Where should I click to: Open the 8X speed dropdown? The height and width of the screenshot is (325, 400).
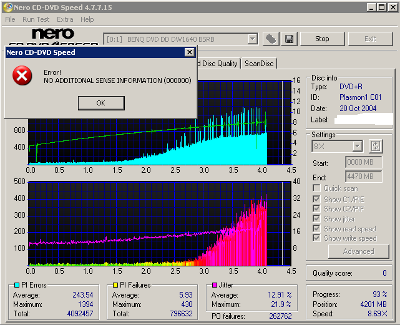click(x=358, y=147)
